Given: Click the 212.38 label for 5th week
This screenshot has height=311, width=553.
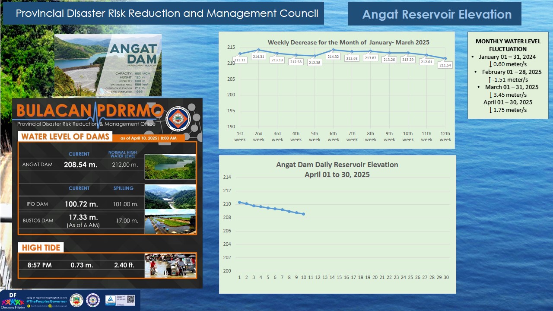Looking at the screenshot, I should tap(315, 63).
